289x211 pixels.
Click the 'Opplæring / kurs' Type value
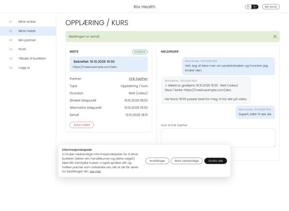[x=134, y=86]
